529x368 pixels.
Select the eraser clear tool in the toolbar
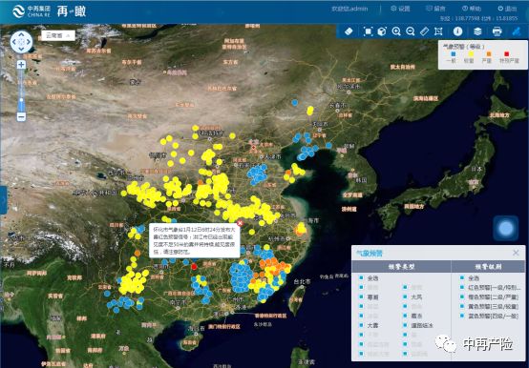click(x=349, y=31)
